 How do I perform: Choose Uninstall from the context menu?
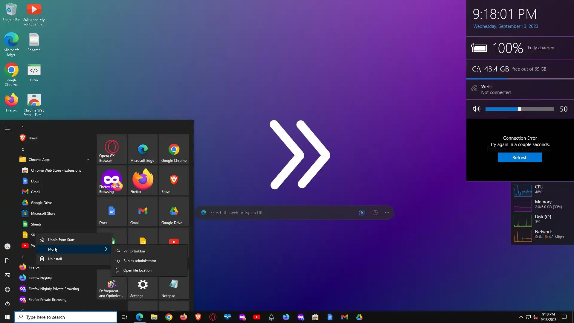(x=55, y=259)
